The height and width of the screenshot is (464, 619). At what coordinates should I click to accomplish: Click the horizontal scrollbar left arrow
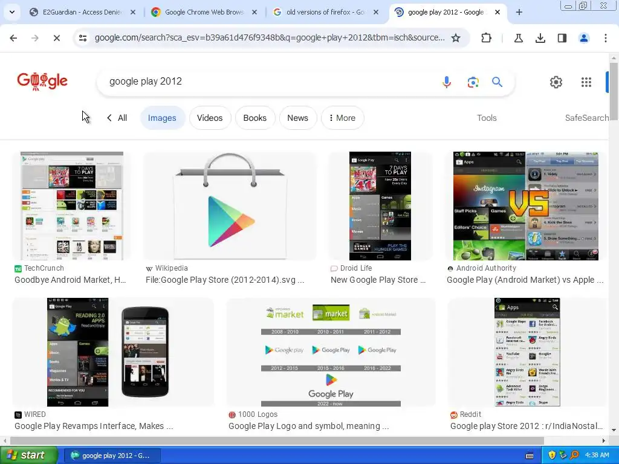(x=4, y=440)
